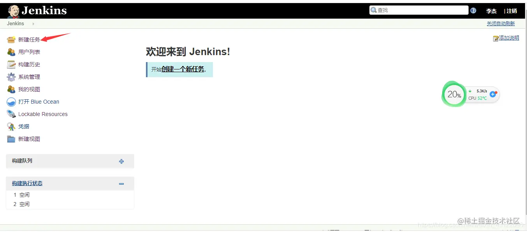Expand the 构建队列 build queue panel
This screenshot has height=232, width=527.
point(121,161)
